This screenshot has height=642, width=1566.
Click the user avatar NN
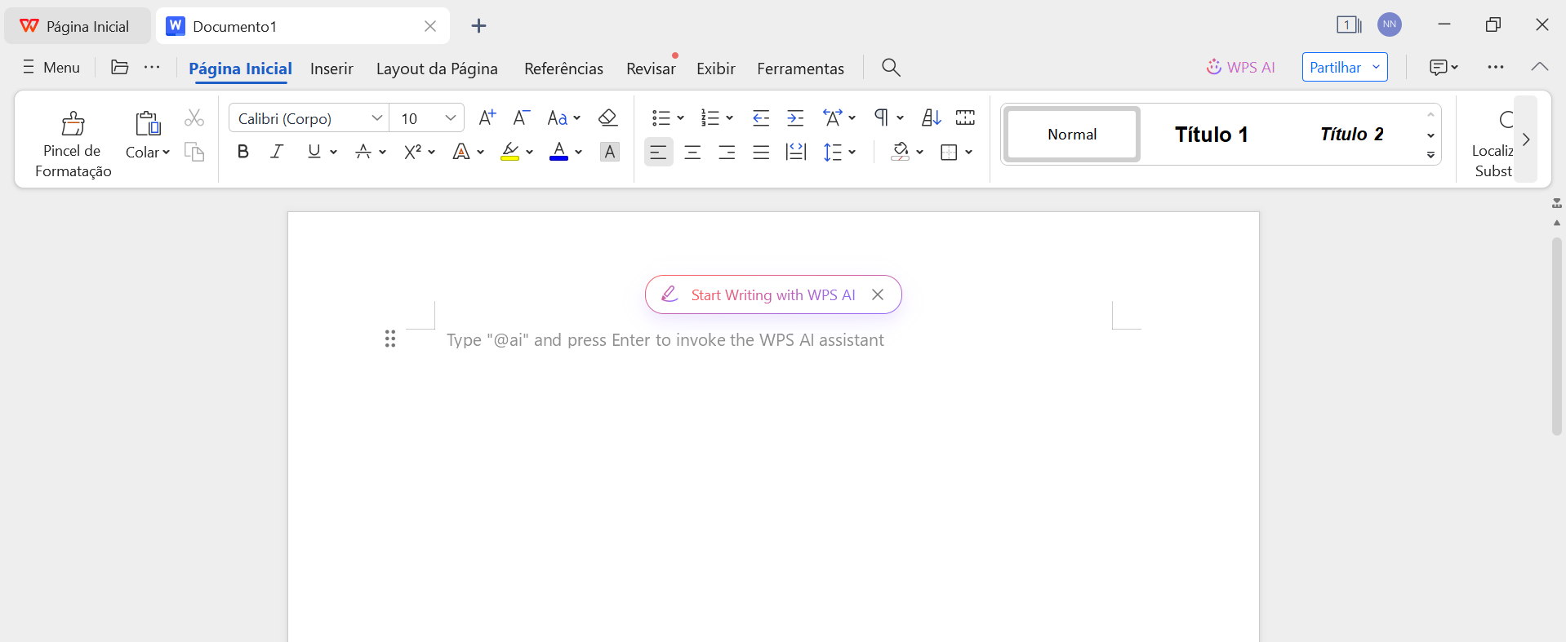pyautogui.click(x=1390, y=24)
